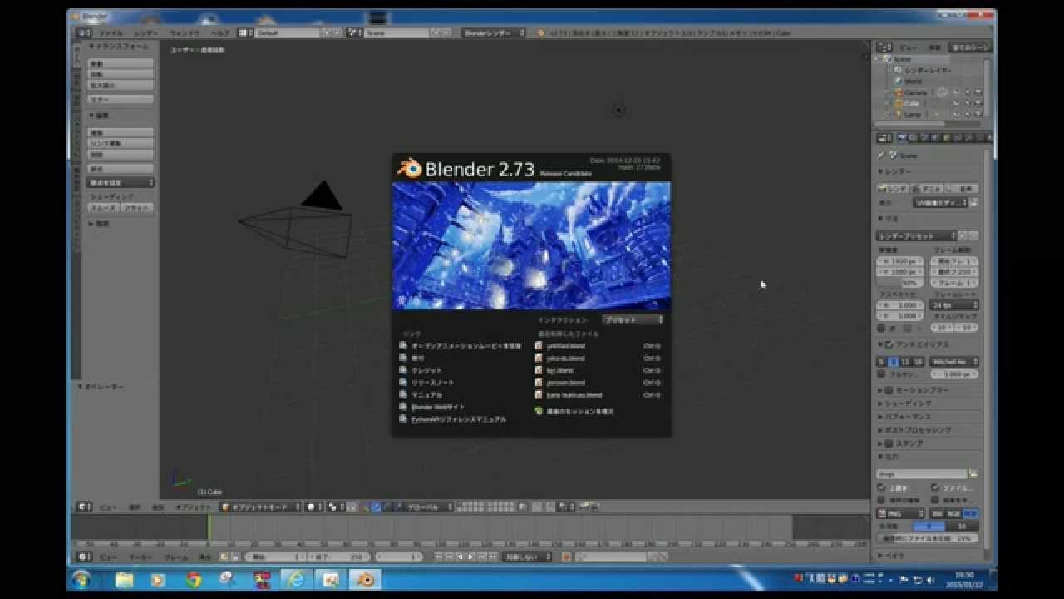Expand the Shading (シェーディング) render panel
Screen dimensions: 1064x599
[908, 403]
